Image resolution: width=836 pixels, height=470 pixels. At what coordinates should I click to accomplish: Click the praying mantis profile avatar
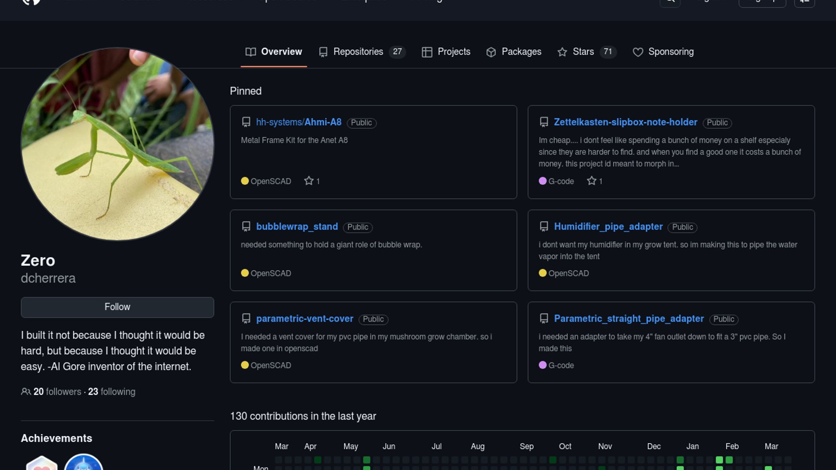pos(118,144)
